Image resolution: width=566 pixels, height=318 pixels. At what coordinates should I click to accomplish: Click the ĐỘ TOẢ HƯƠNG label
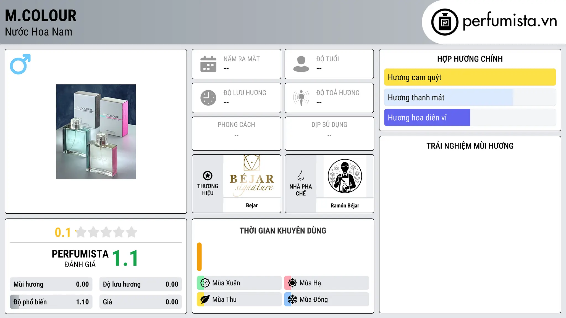tap(338, 93)
